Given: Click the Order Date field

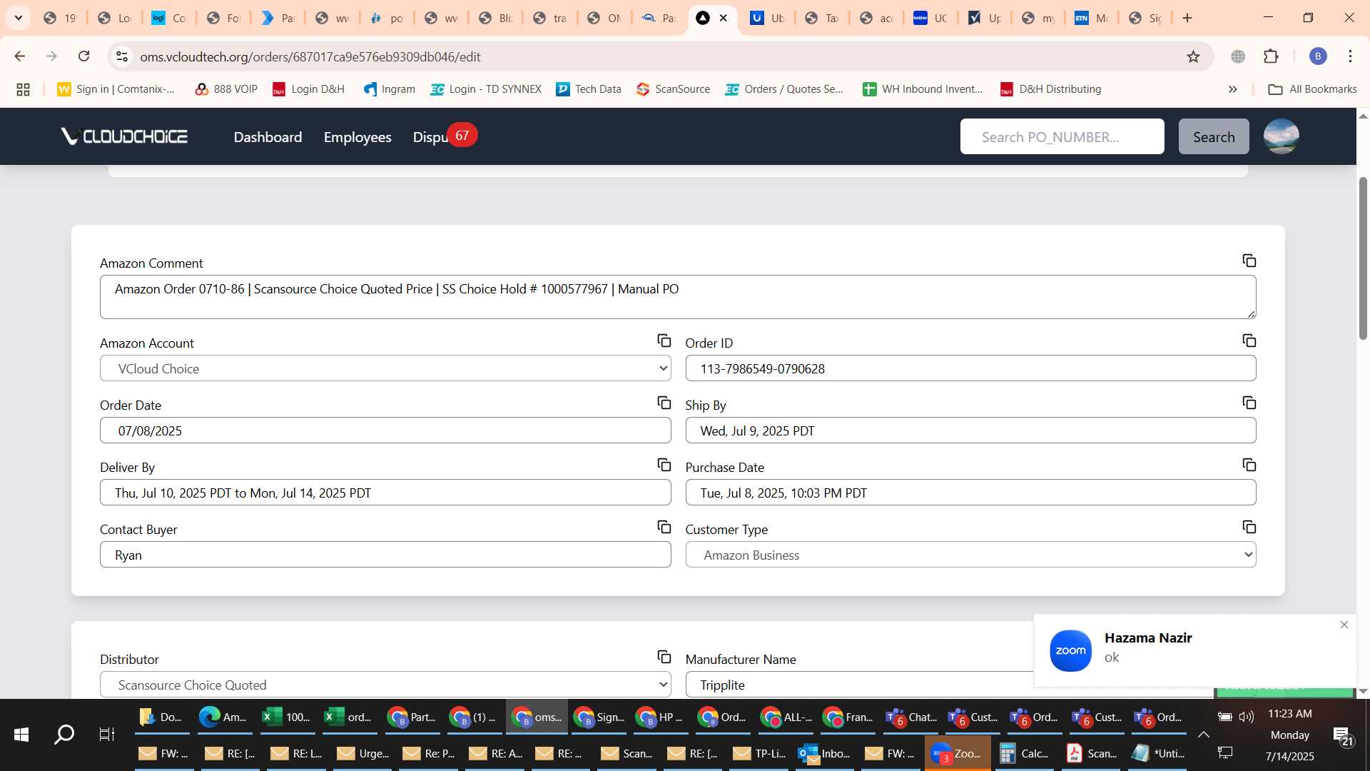Looking at the screenshot, I should (x=385, y=430).
